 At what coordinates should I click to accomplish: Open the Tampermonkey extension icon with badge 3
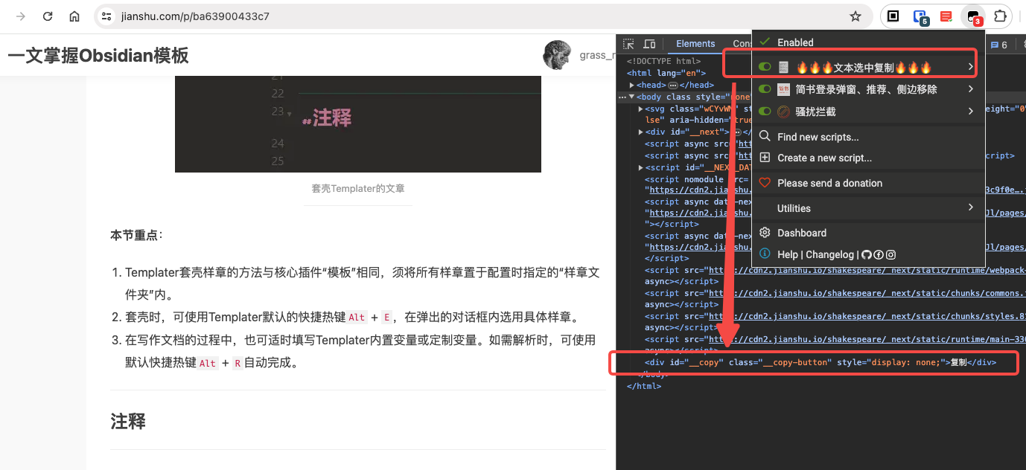[973, 16]
